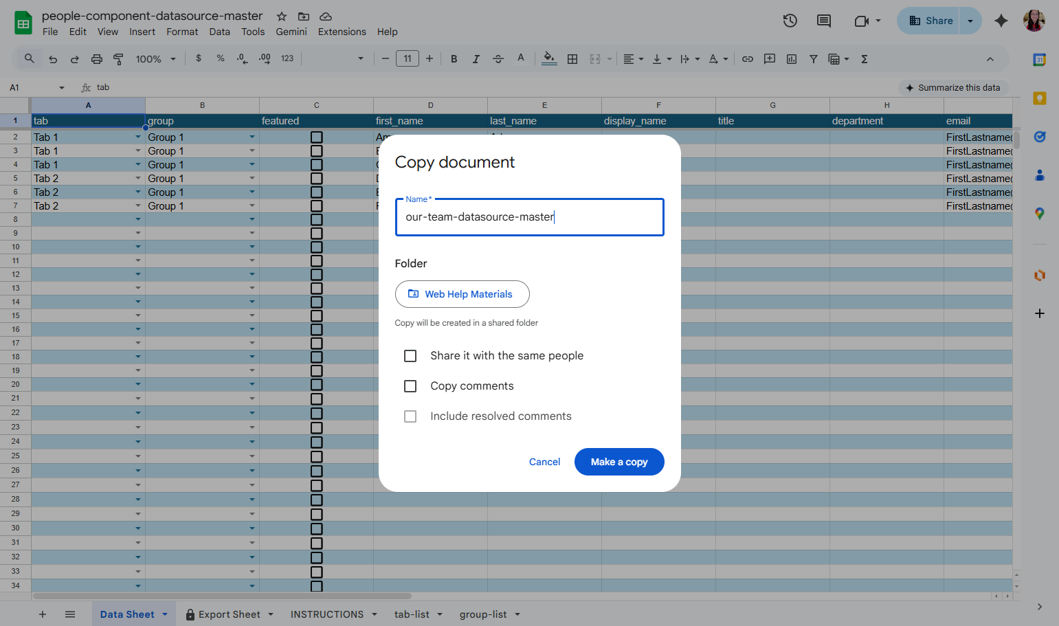Switch to the Export Sheet tab
The image size is (1059, 626).
(x=230, y=614)
